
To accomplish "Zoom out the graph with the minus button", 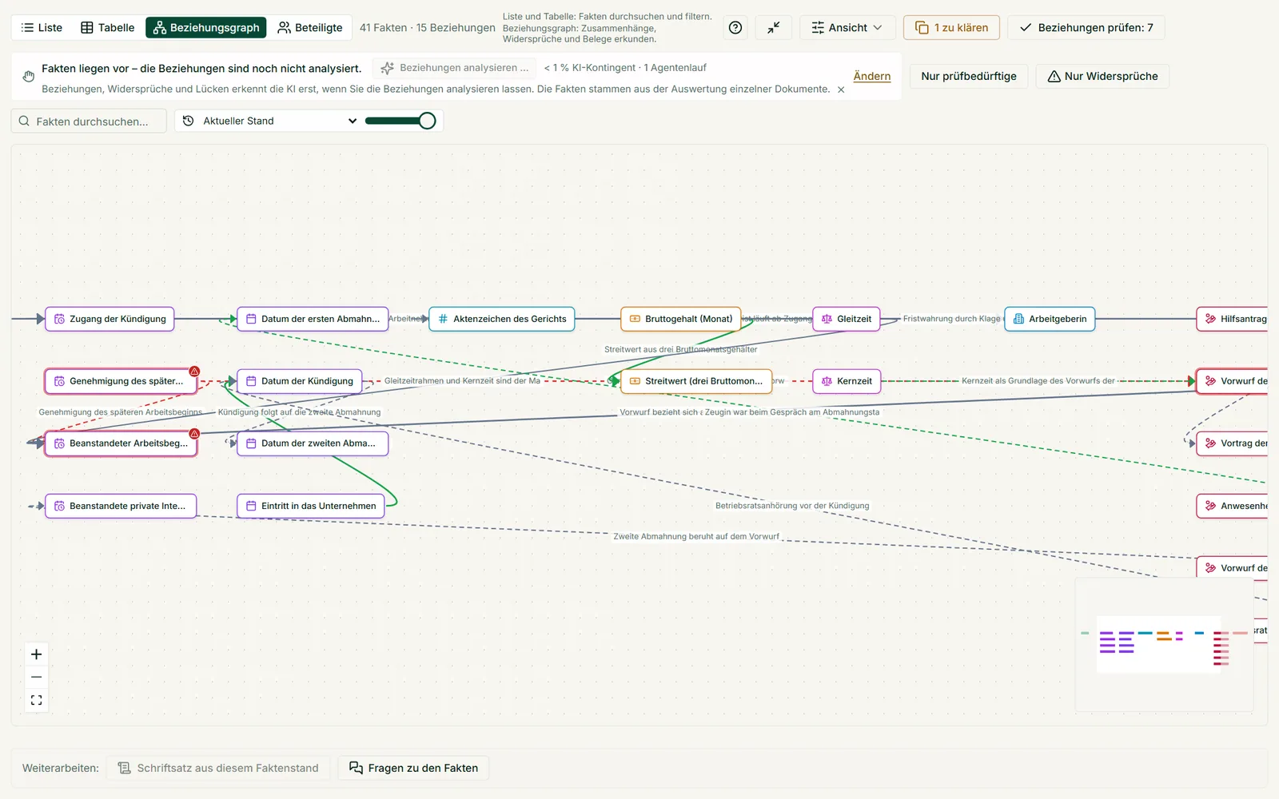I will [37, 677].
